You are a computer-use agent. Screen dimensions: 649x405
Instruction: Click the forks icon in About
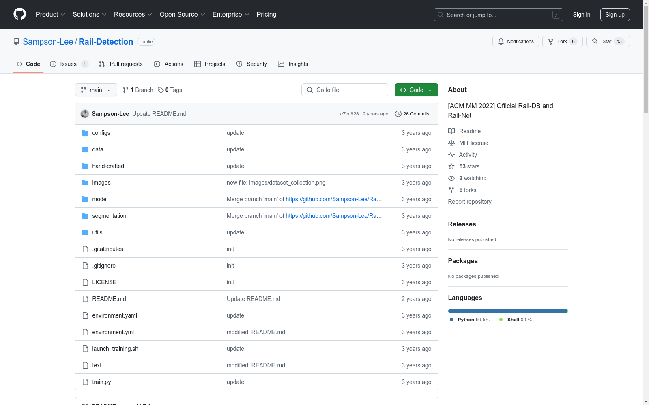click(451, 190)
